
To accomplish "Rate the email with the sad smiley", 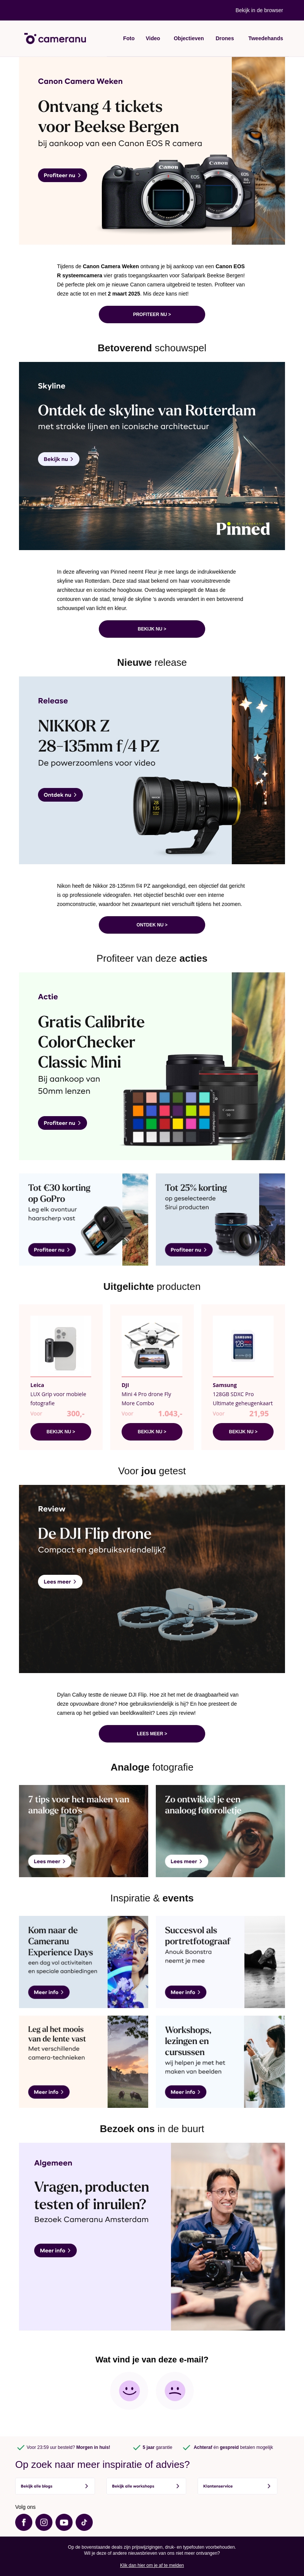I will pos(175,2390).
